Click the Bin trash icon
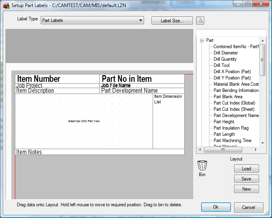Screen dimensions: 272x218 [202, 165]
